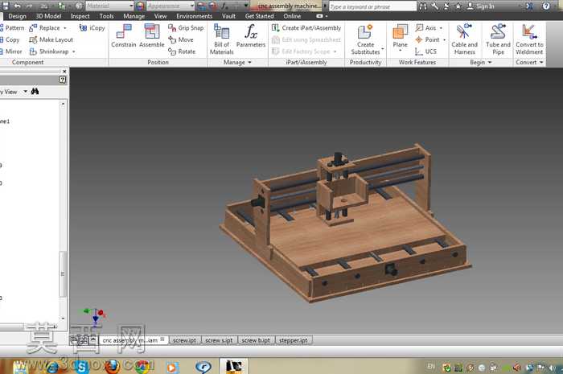
Task: Click the binoculars find icon in browser panel
Action: tap(35, 92)
